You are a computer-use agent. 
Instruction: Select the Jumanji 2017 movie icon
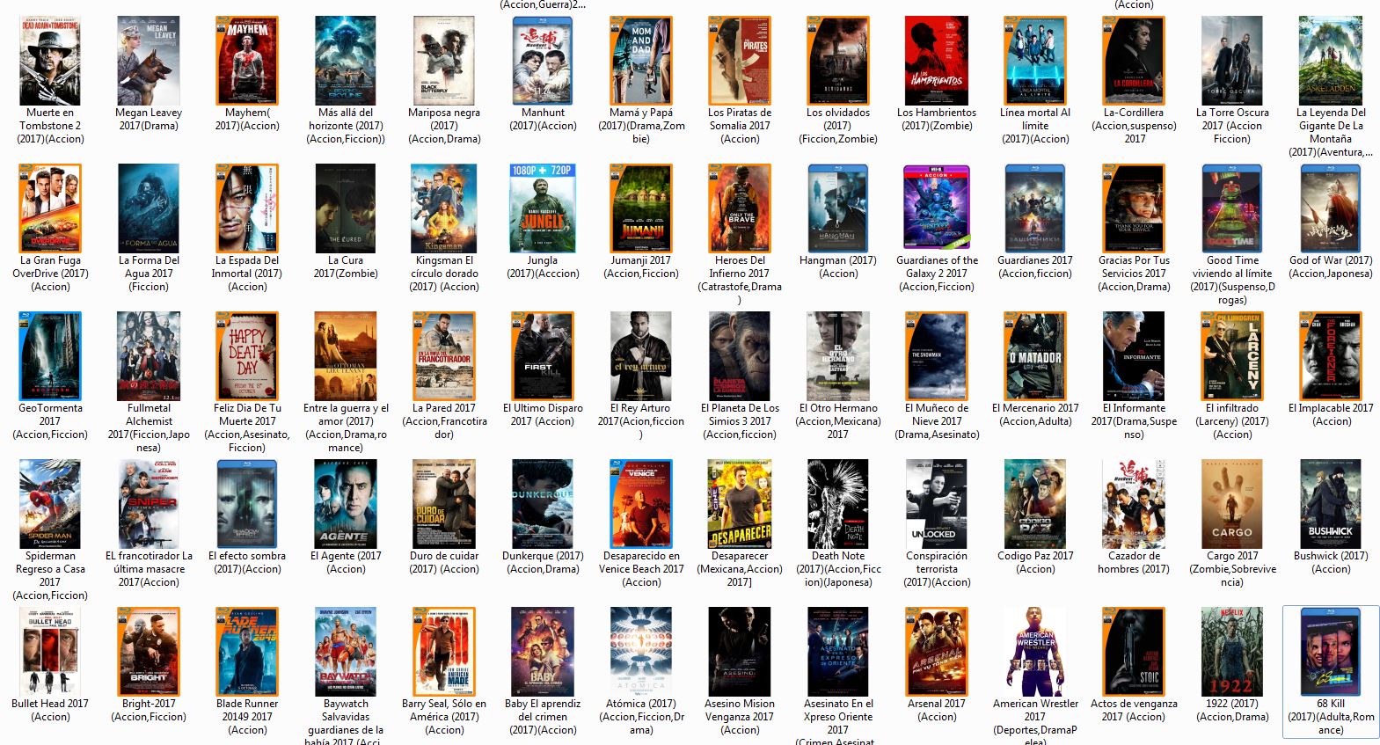click(x=641, y=208)
